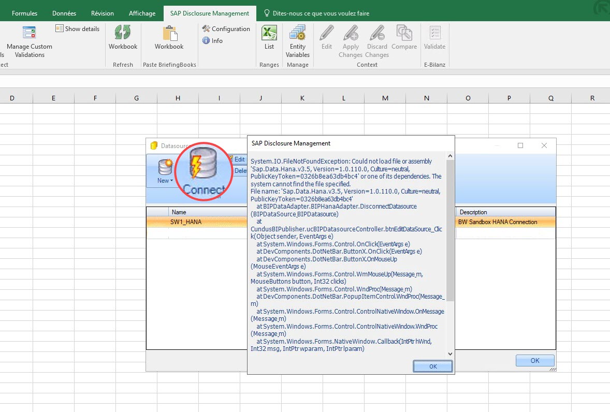Select column N header
The height and width of the screenshot is (412, 610).
coord(426,98)
